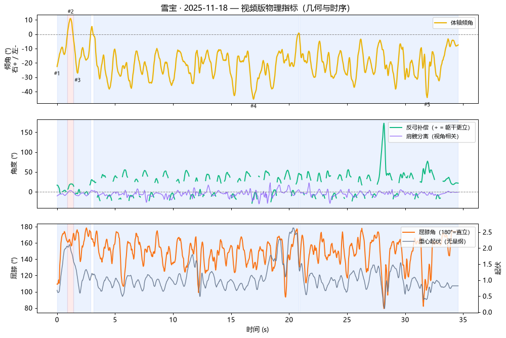Click the '-20' tick on the tilt axis

tap(26, 63)
